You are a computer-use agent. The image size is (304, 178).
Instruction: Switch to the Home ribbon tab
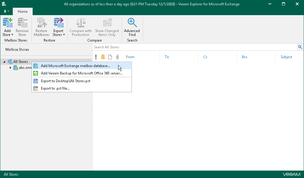click(23, 12)
